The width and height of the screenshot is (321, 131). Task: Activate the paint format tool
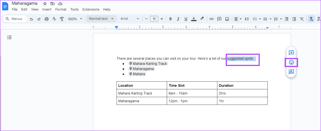pyautogui.click(x=62, y=19)
